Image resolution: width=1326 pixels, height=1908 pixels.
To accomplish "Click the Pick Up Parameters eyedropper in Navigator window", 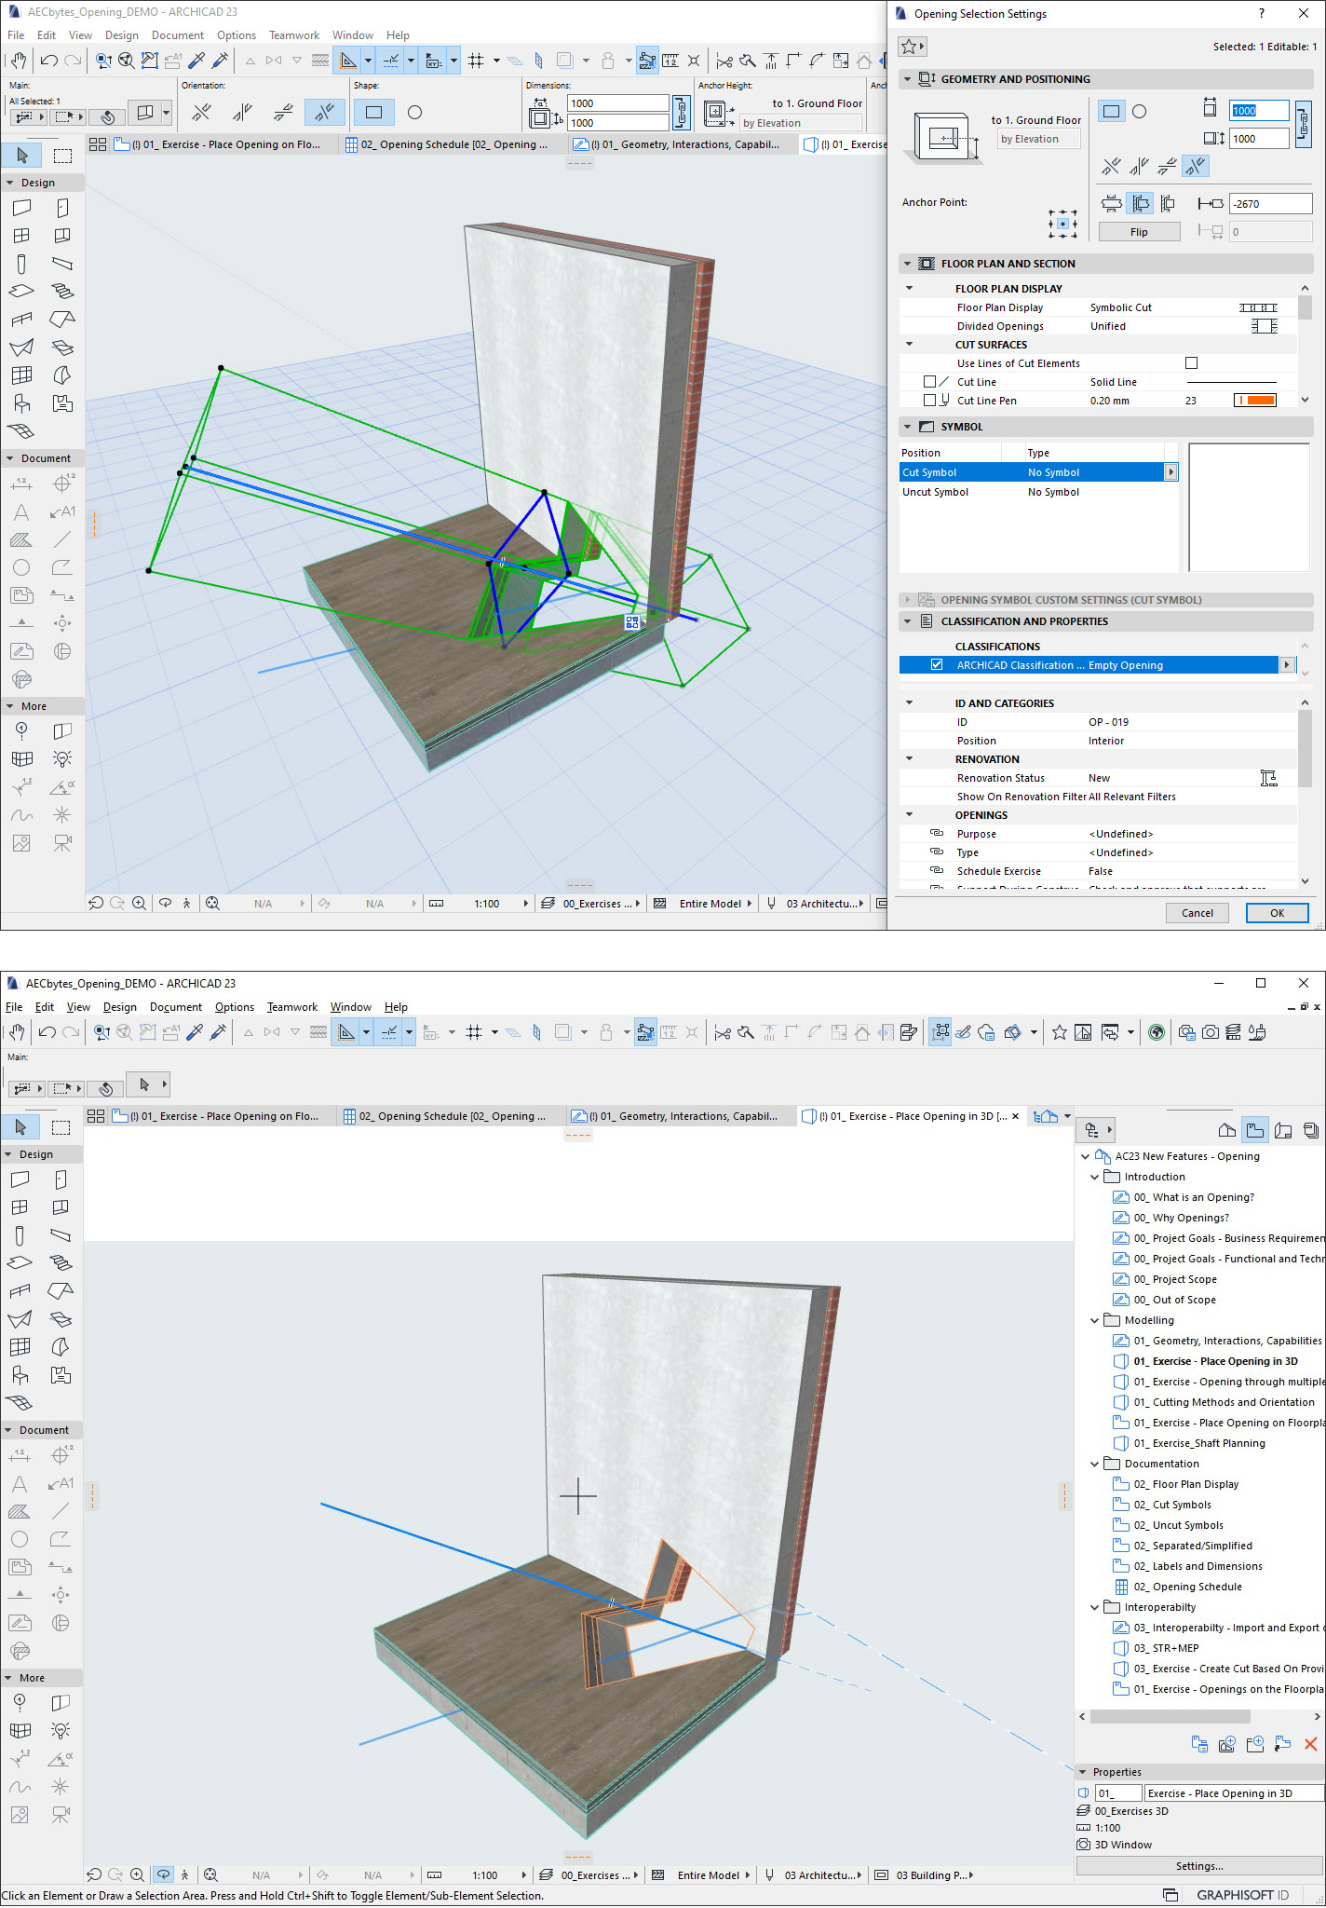I will click(x=195, y=1032).
